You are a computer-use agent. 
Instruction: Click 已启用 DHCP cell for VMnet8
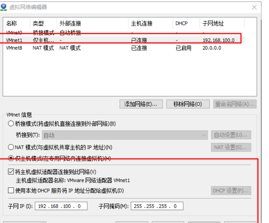(184, 48)
